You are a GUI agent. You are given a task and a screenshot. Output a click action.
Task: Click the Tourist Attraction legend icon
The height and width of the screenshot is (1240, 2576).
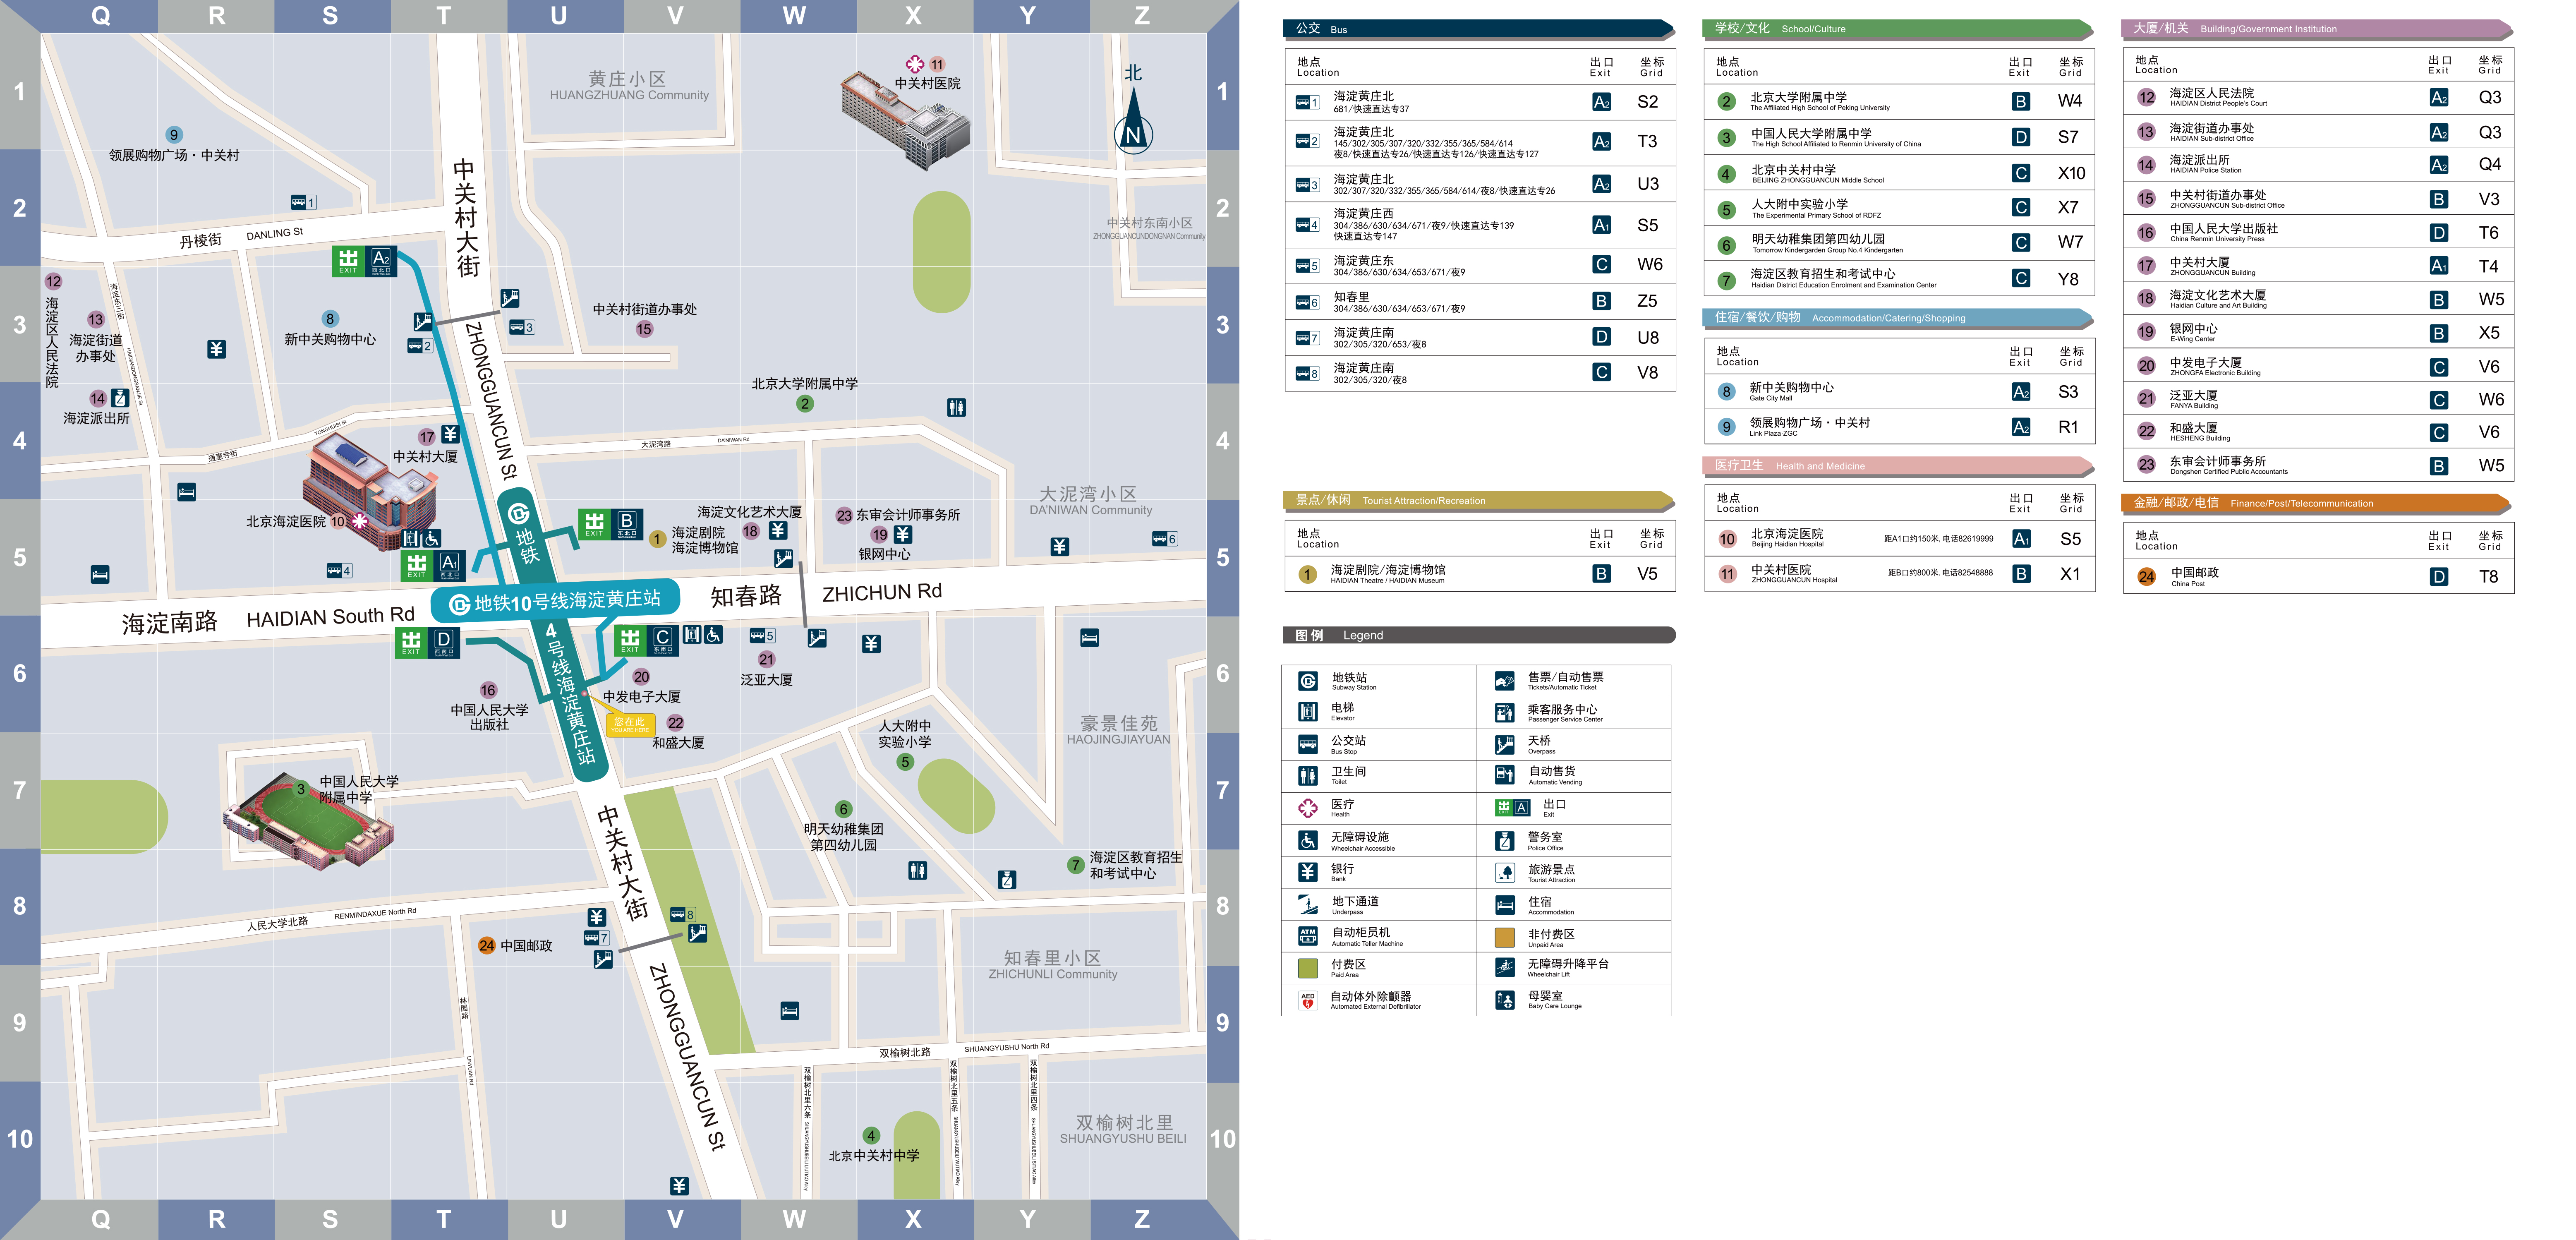pos(1505,872)
